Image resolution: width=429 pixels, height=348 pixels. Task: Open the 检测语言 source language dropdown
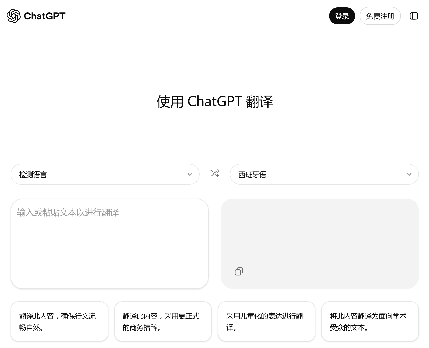click(105, 174)
